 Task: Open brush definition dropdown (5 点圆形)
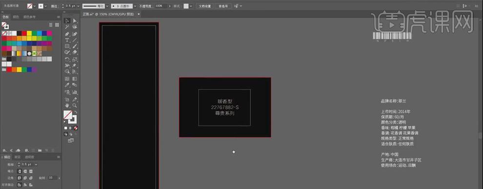click(135, 6)
